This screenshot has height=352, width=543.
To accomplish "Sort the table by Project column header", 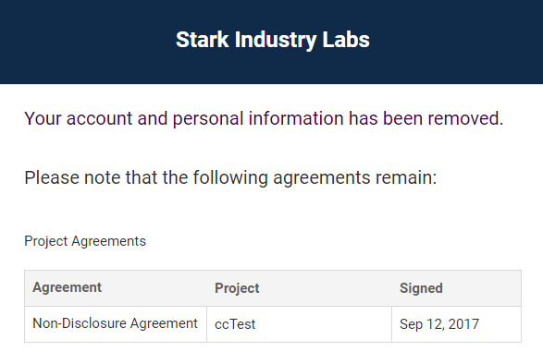I will point(237,288).
